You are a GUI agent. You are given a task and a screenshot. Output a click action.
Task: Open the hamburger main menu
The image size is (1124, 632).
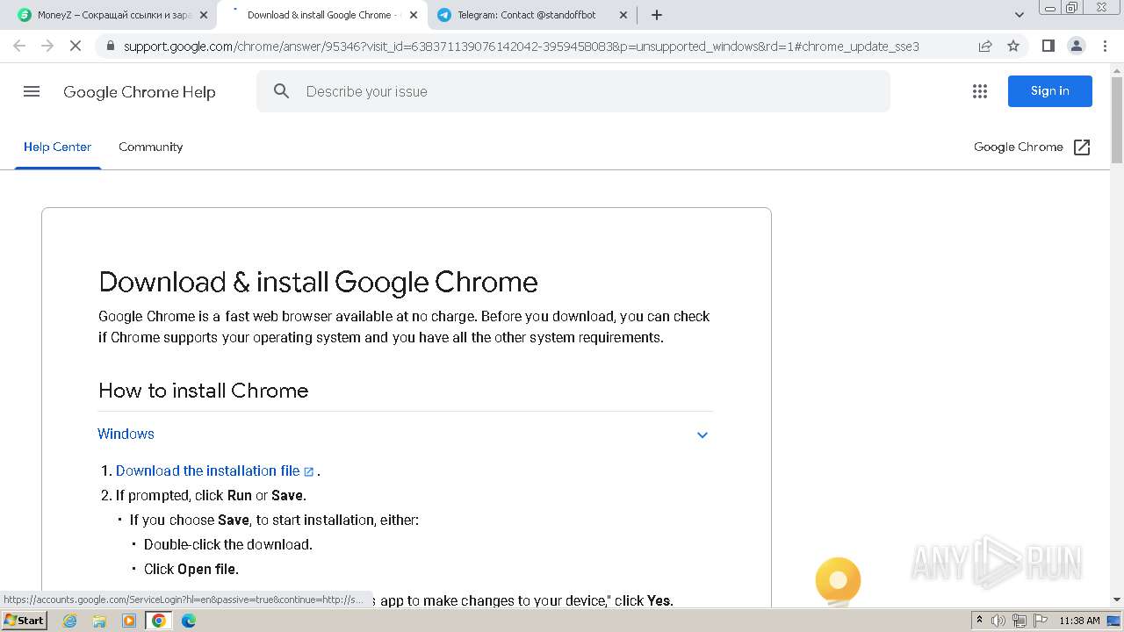32,91
